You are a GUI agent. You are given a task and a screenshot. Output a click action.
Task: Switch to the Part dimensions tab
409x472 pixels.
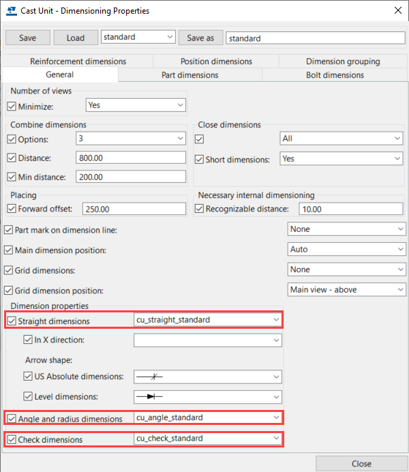190,75
